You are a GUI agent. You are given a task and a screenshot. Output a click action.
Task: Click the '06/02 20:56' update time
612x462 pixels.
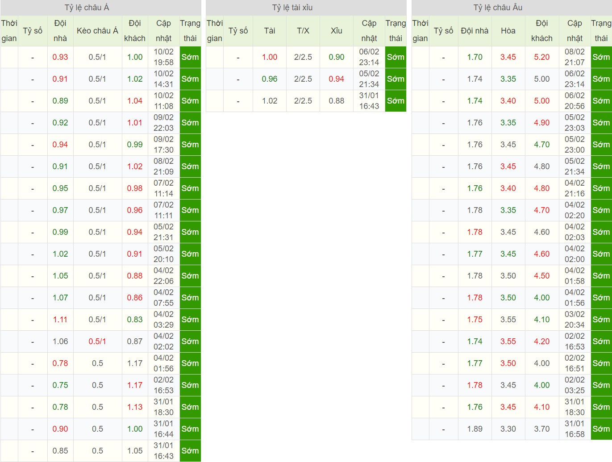(x=575, y=101)
